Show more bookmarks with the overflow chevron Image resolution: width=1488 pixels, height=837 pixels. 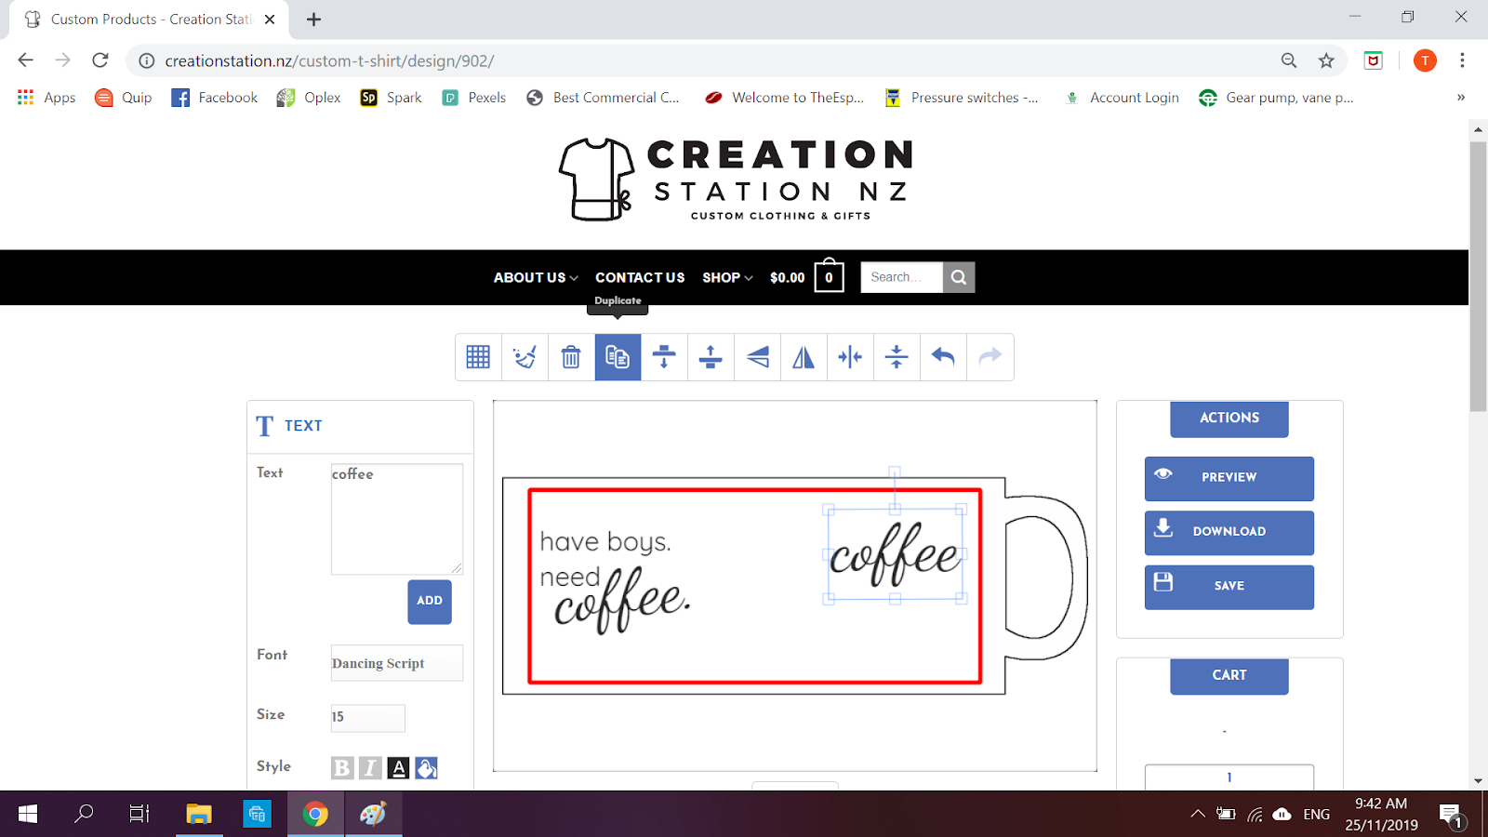[1461, 98]
